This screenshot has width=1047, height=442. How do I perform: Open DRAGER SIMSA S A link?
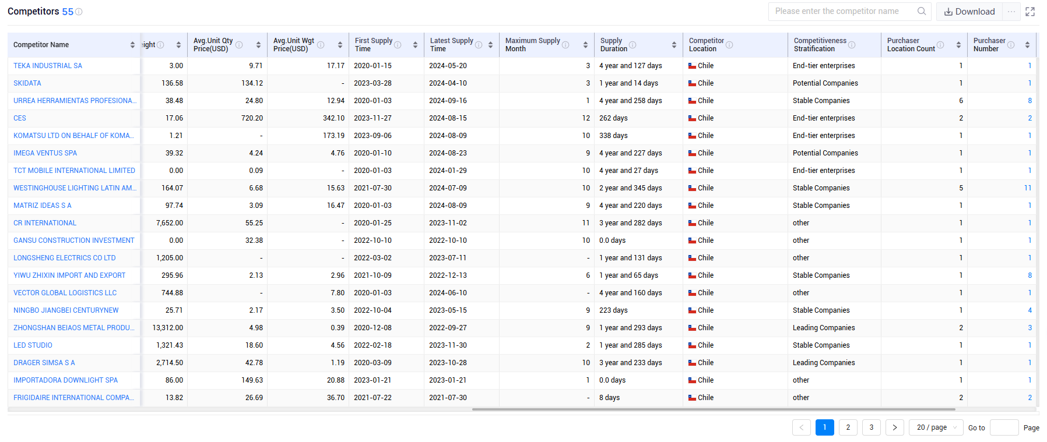(44, 363)
